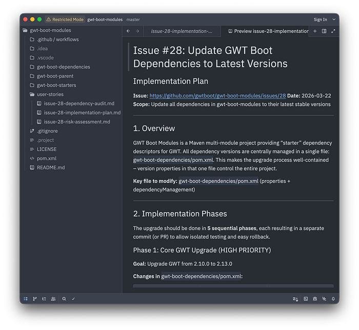Open the terminal panel icon

306,298
